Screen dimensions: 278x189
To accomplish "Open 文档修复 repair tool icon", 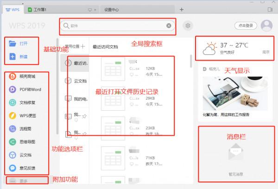I will coord(13,102).
